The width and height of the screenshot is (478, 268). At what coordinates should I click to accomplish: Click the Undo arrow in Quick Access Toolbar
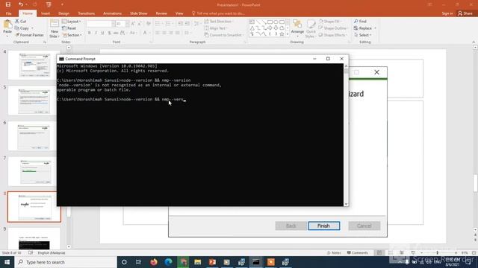coord(20,4)
